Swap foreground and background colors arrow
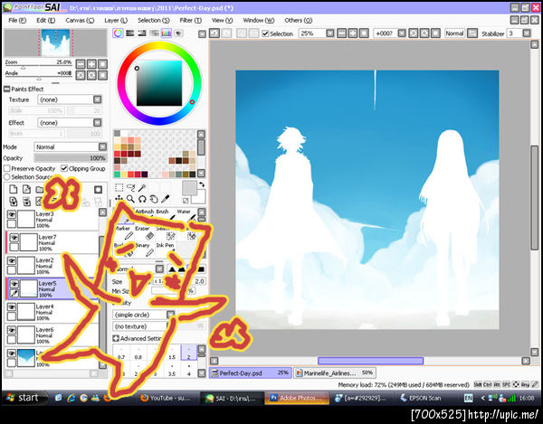The width and height of the screenshot is (543, 424). [202, 185]
